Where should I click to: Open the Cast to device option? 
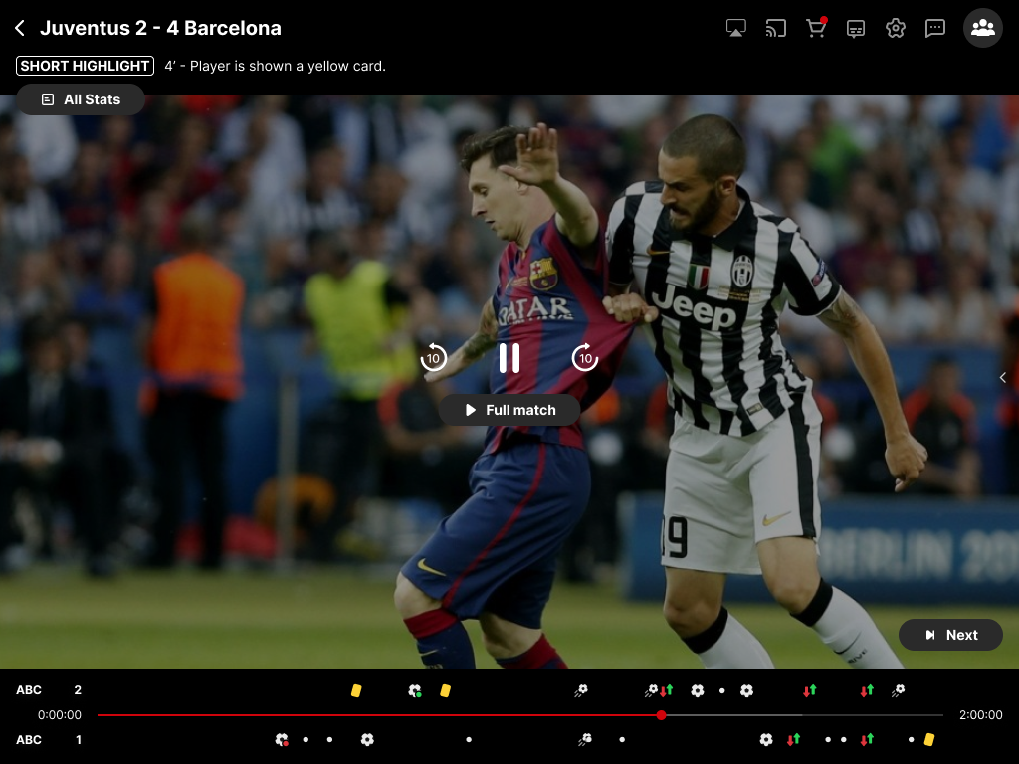point(776,28)
